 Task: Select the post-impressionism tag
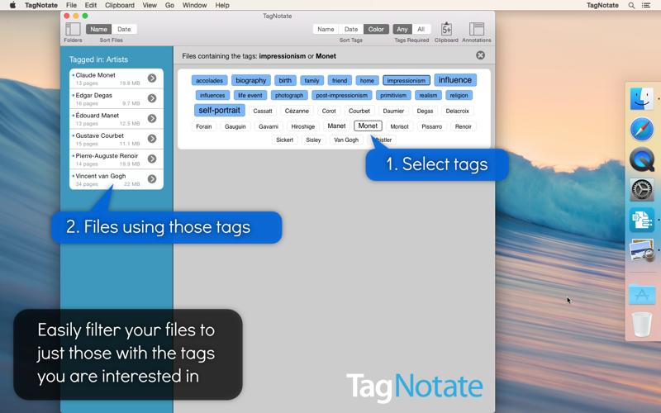pos(342,95)
